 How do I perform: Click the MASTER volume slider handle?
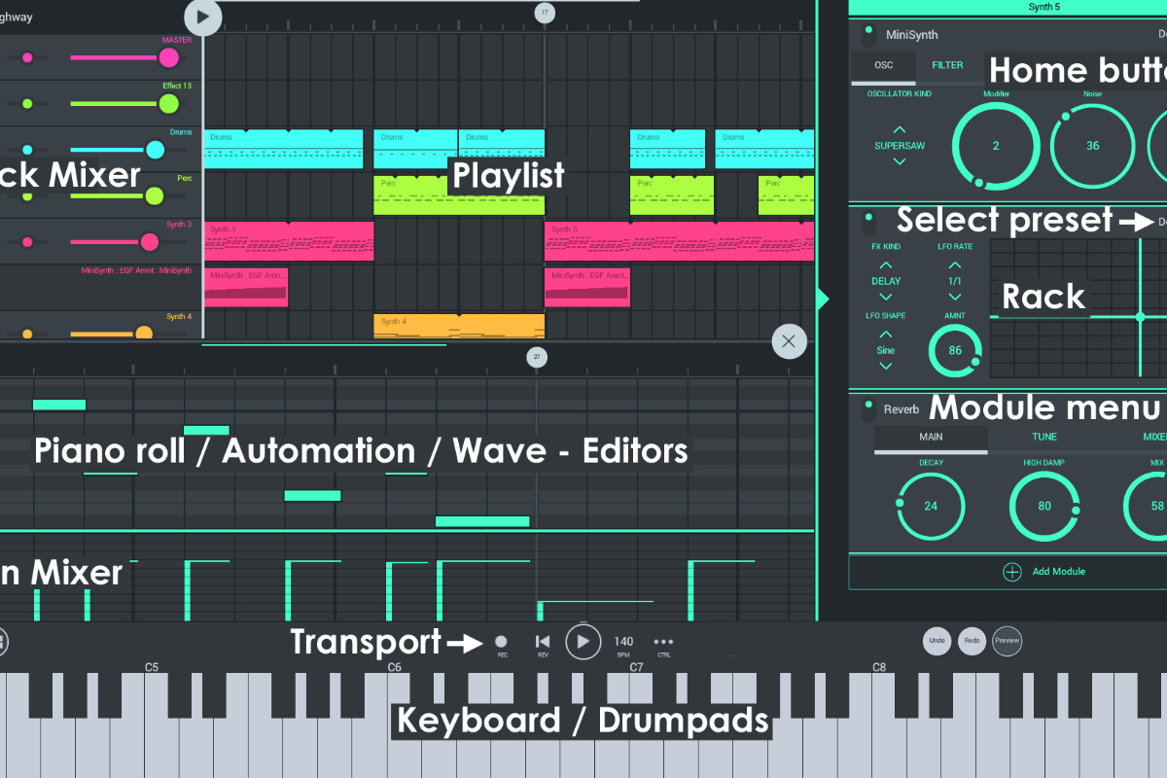tap(169, 57)
